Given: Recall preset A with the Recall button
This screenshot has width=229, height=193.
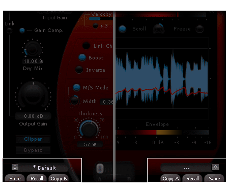Looking at the screenshot, I should click(x=37, y=178).
